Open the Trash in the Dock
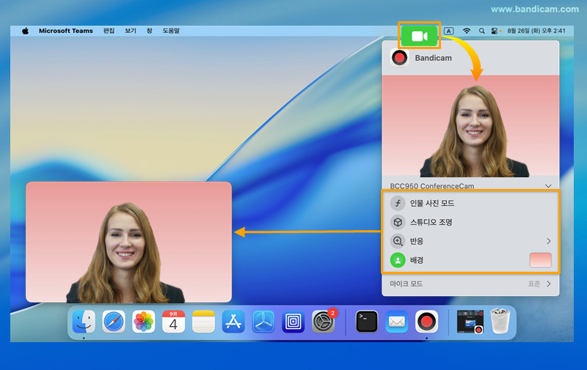The image size is (587, 370). click(500, 321)
